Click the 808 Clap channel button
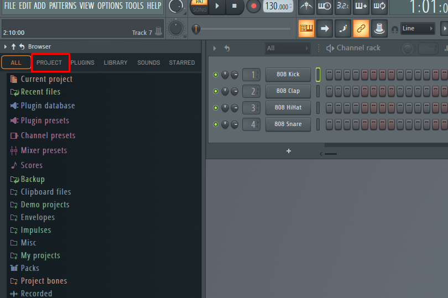 [x=288, y=91]
